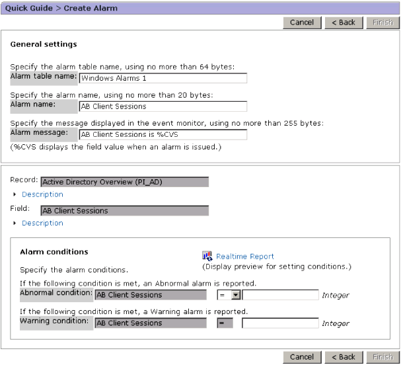The width and height of the screenshot is (401, 365).
Task: Click the bottom Cancel button
Action: (x=302, y=357)
